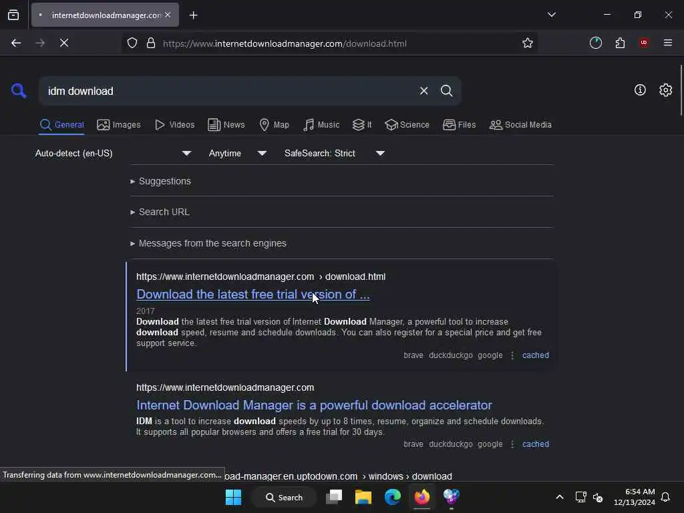
Task: Switch to the News category
Action: (226, 125)
